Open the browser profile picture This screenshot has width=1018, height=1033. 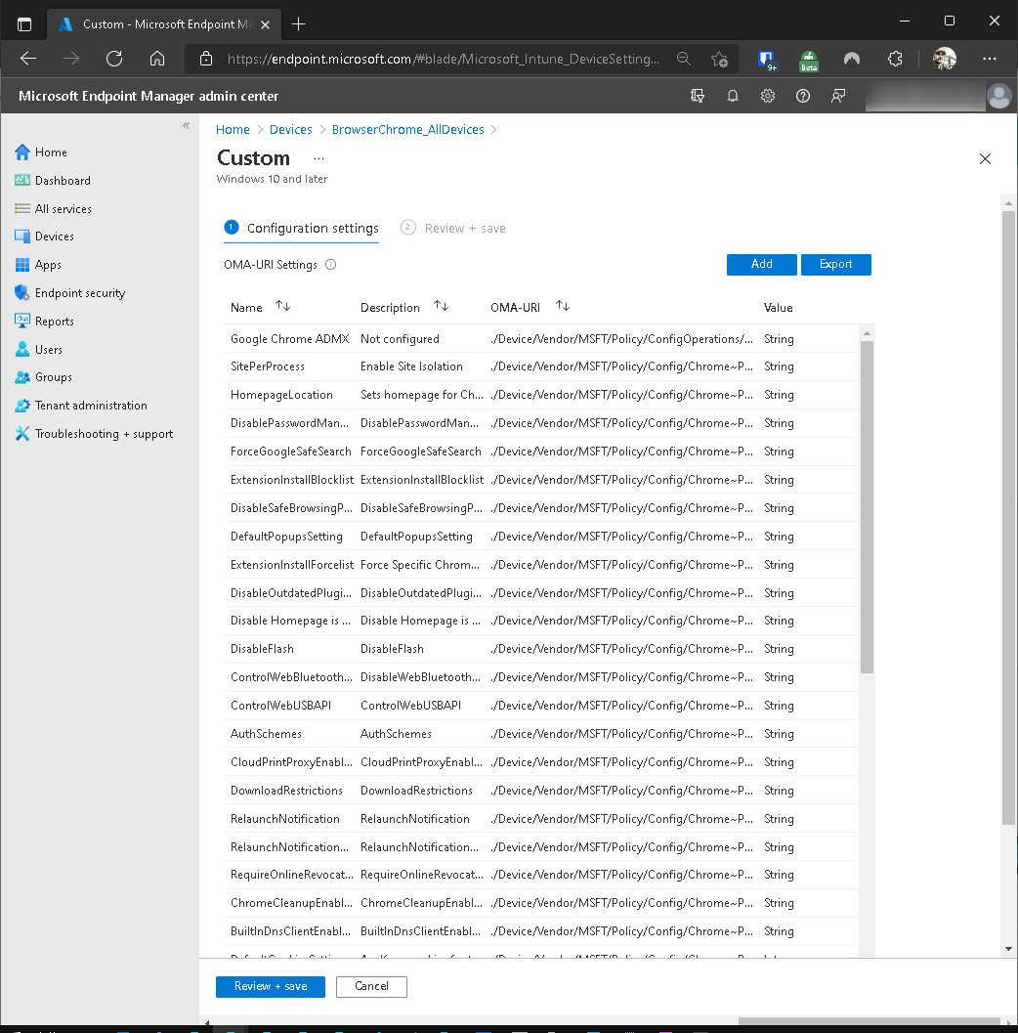(x=945, y=59)
